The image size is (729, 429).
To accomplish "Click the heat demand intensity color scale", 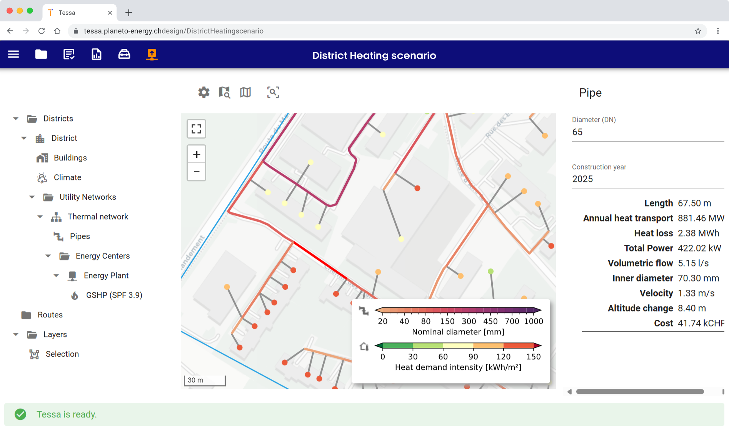I will 458,346.
